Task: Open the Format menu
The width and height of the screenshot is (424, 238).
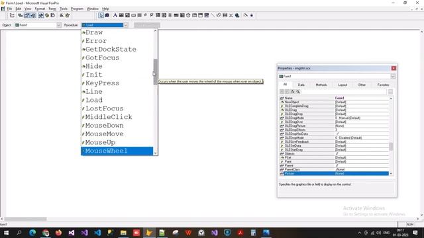Action: [x=40, y=9]
